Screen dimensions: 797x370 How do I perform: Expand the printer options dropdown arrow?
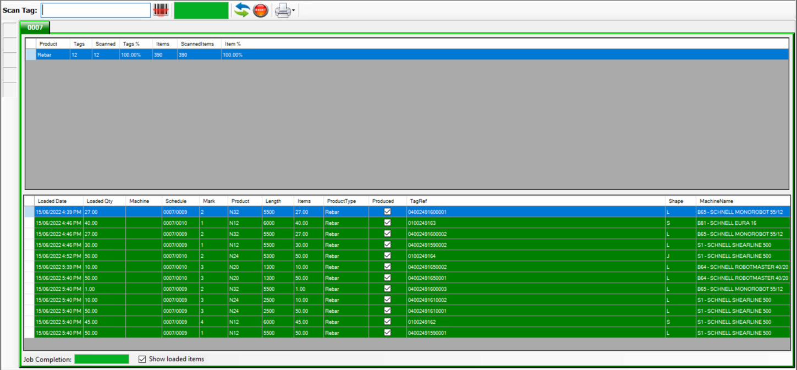coord(293,10)
